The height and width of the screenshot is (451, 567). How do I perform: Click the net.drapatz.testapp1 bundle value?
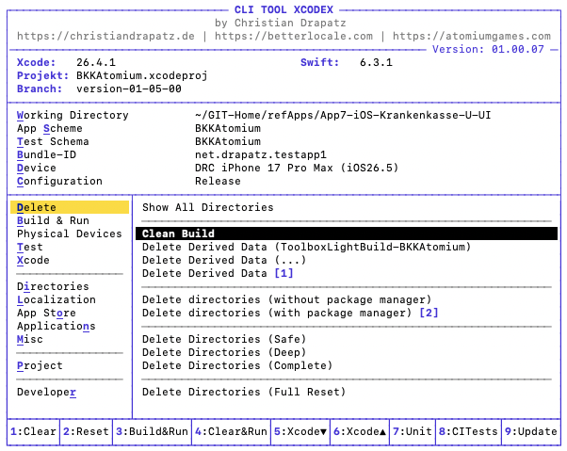pyautogui.click(x=260, y=154)
